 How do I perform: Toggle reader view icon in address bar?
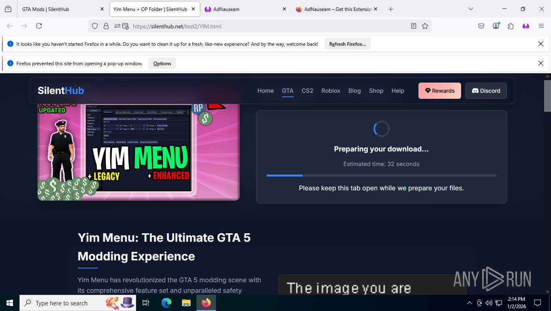click(x=413, y=26)
